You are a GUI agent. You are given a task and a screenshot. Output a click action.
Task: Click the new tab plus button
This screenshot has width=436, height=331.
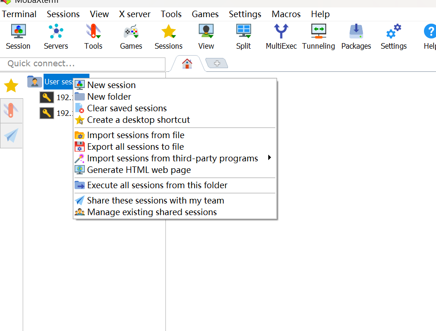tap(217, 63)
